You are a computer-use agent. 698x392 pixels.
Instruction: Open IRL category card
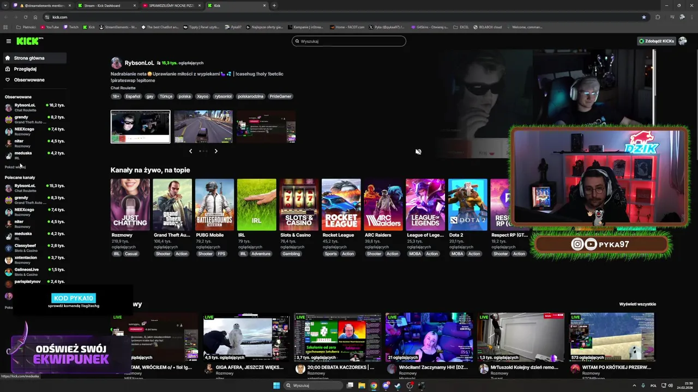(257, 205)
